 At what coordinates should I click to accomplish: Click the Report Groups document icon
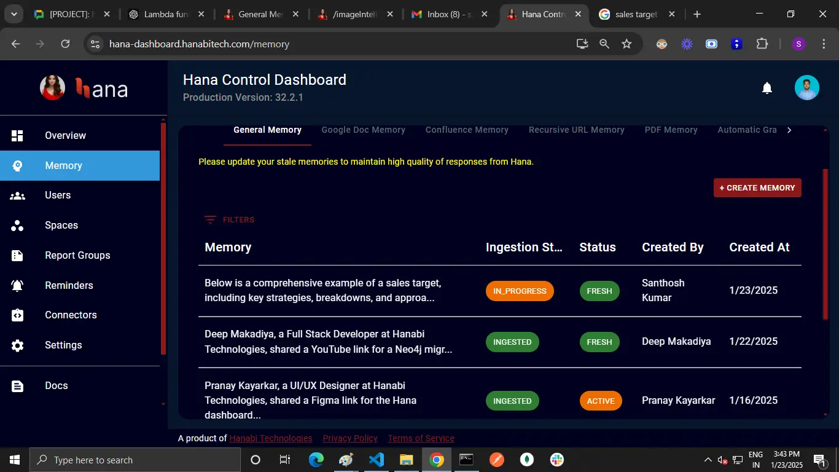17,256
